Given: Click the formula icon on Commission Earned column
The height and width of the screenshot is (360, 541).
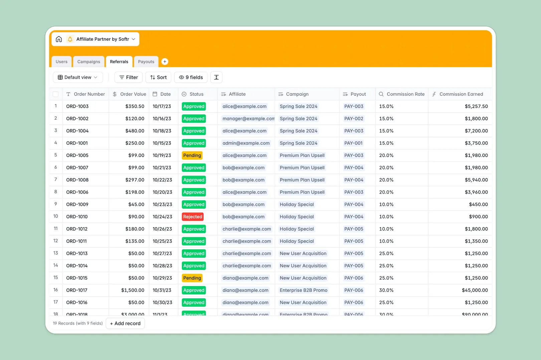Looking at the screenshot, I should pyautogui.click(x=433, y=94).
